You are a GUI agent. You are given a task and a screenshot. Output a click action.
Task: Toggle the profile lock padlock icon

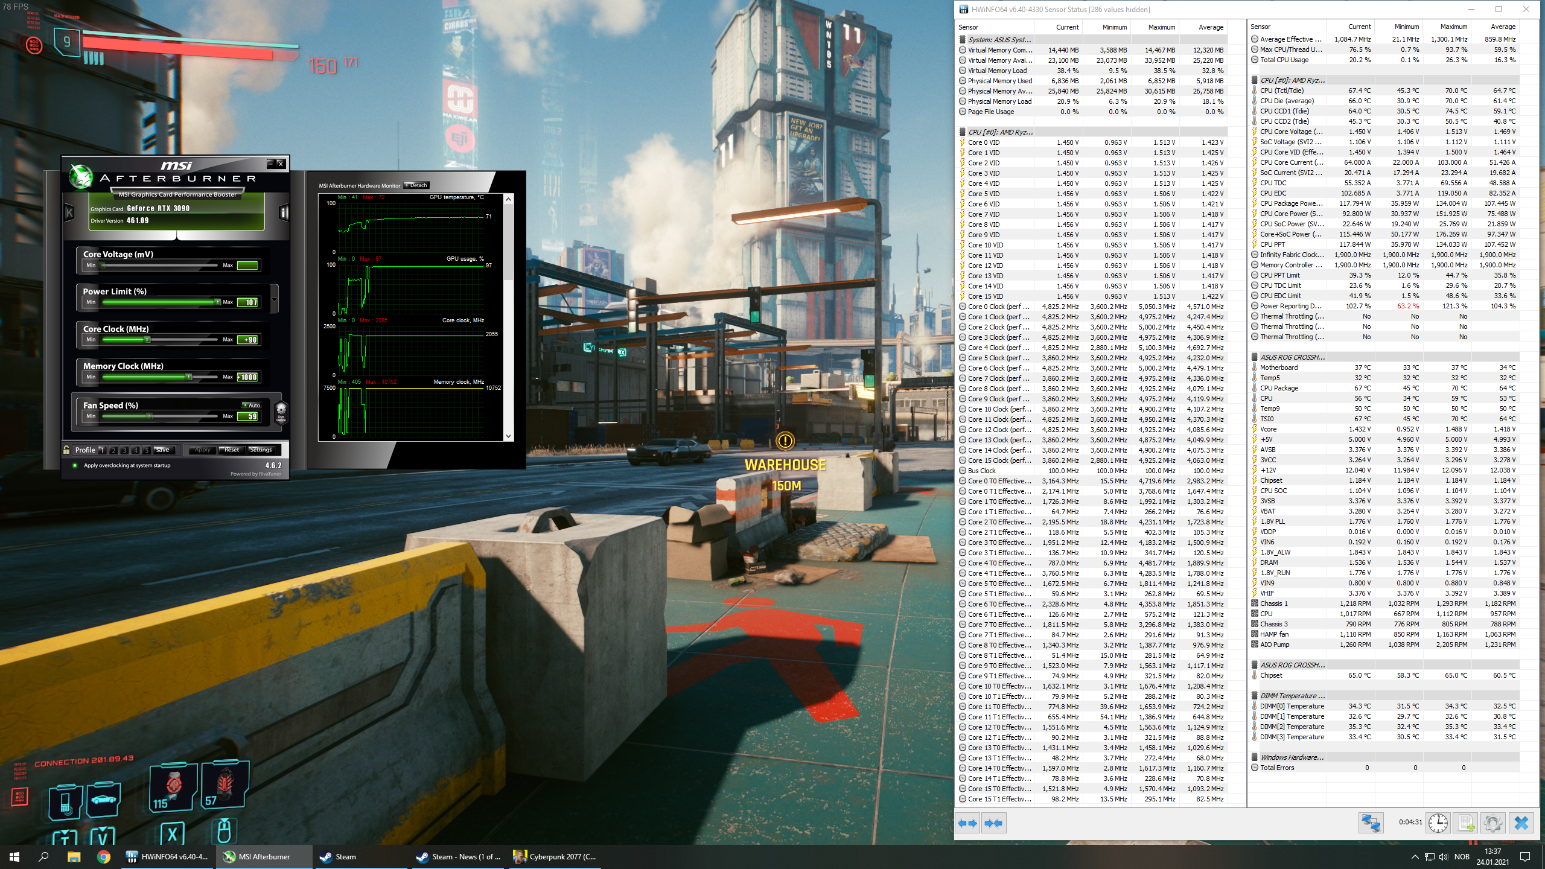(x=66, y=450)
